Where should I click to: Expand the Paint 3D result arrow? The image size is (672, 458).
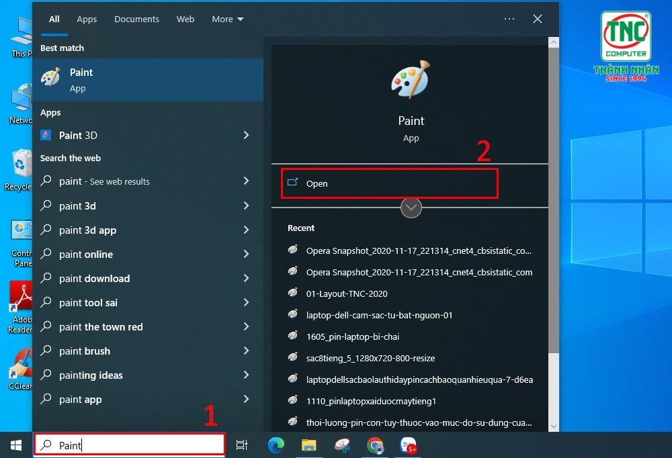[246, 136]
